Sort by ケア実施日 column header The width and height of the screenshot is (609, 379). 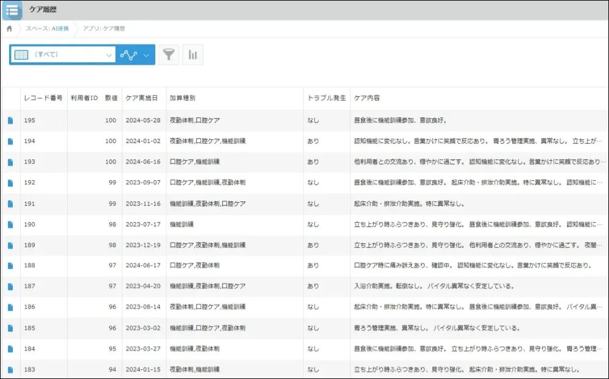click(141, 98)
